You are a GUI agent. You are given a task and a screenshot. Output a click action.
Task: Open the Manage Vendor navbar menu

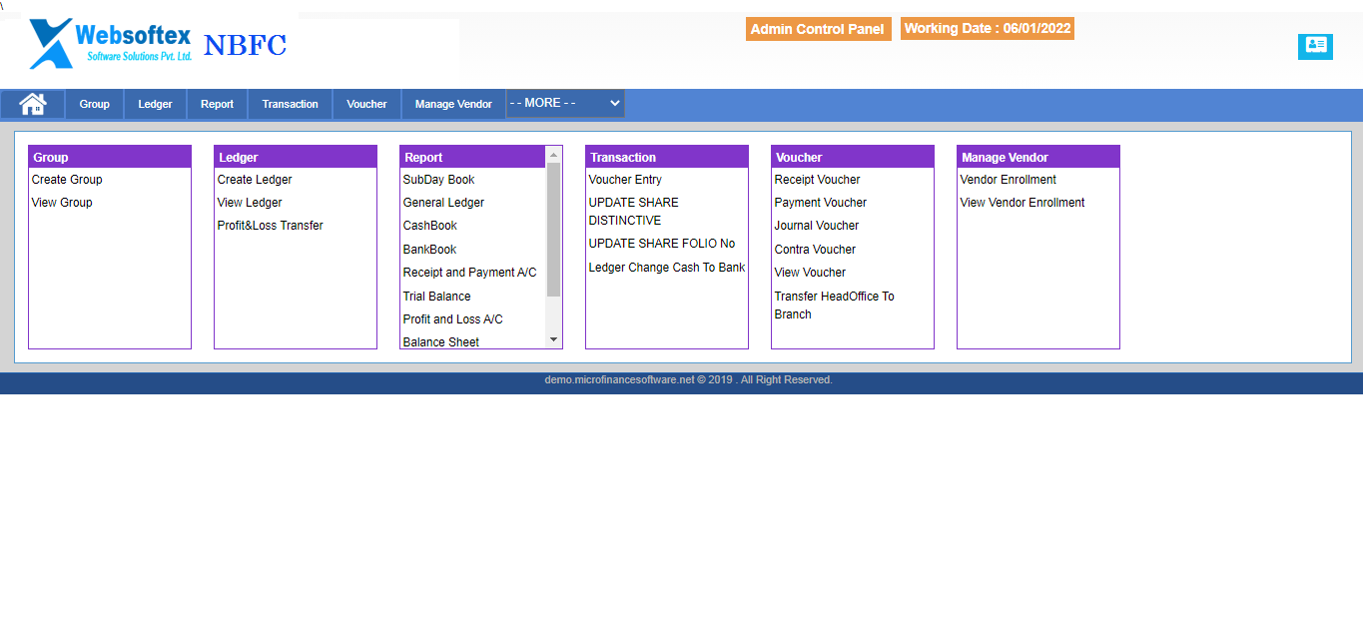(x=453, y=104)
